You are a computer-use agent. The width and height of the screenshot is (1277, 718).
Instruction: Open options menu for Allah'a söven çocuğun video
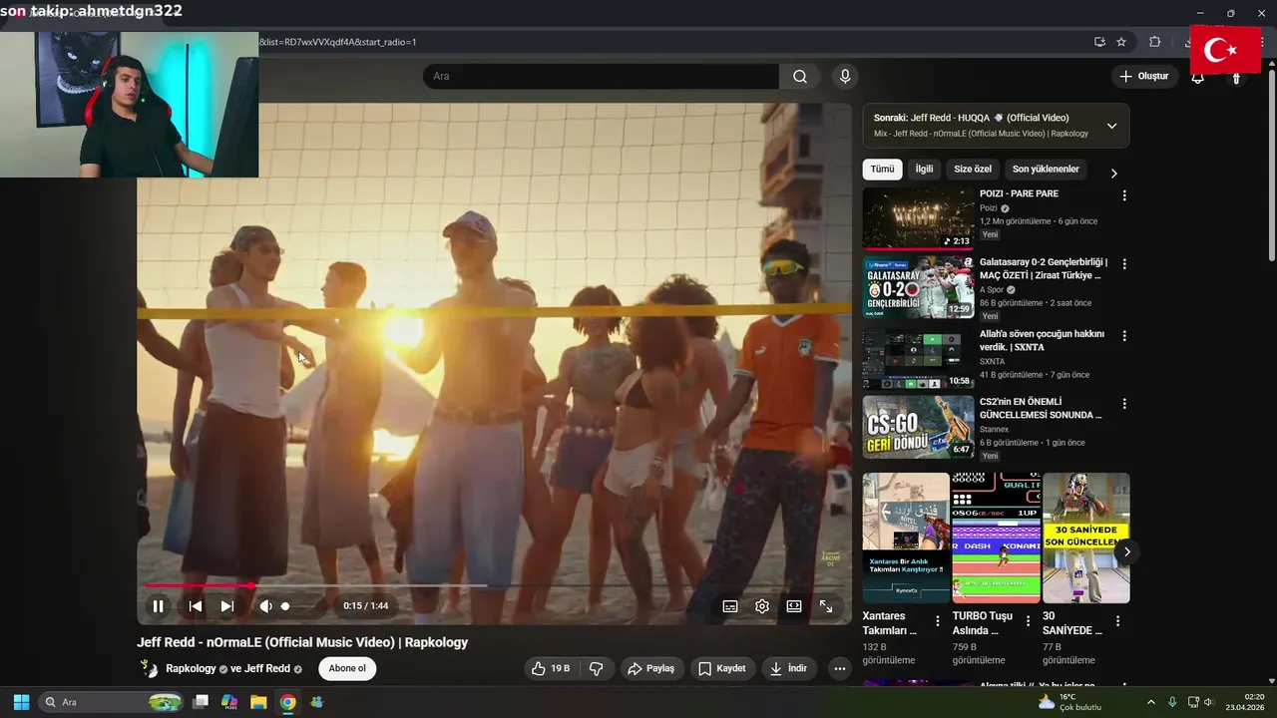coord(1124,336)
